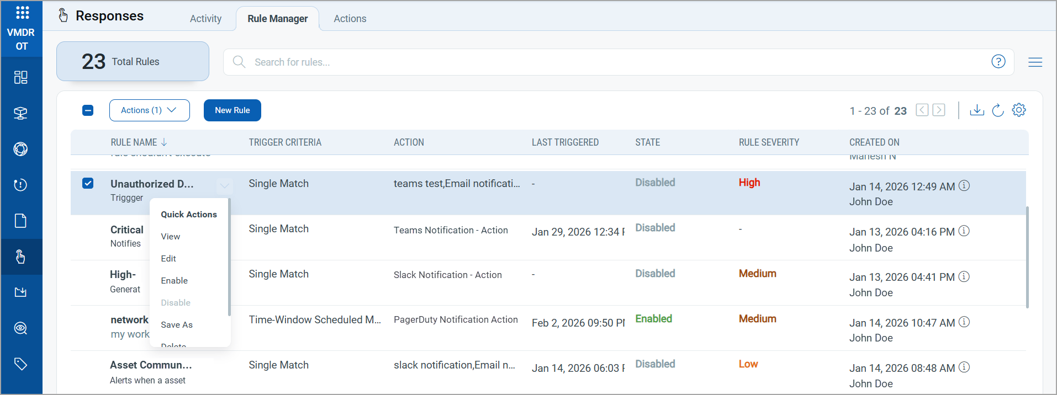Click the tag icon in sidebar
The image size is (1057, 395).
point(20,364)
